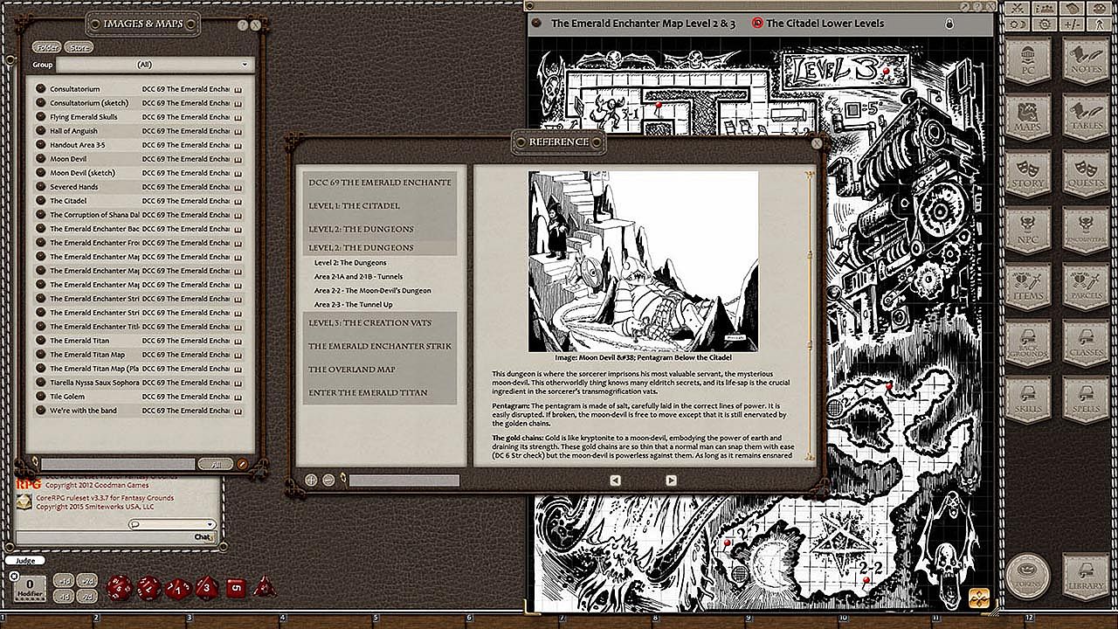Open the NPC sidebar button
1118x629 pixels.
1027,230
